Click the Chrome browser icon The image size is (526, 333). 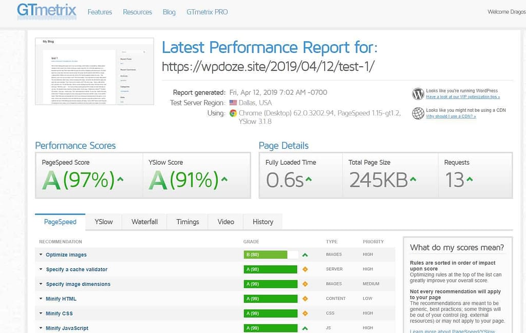coord(233,113)
